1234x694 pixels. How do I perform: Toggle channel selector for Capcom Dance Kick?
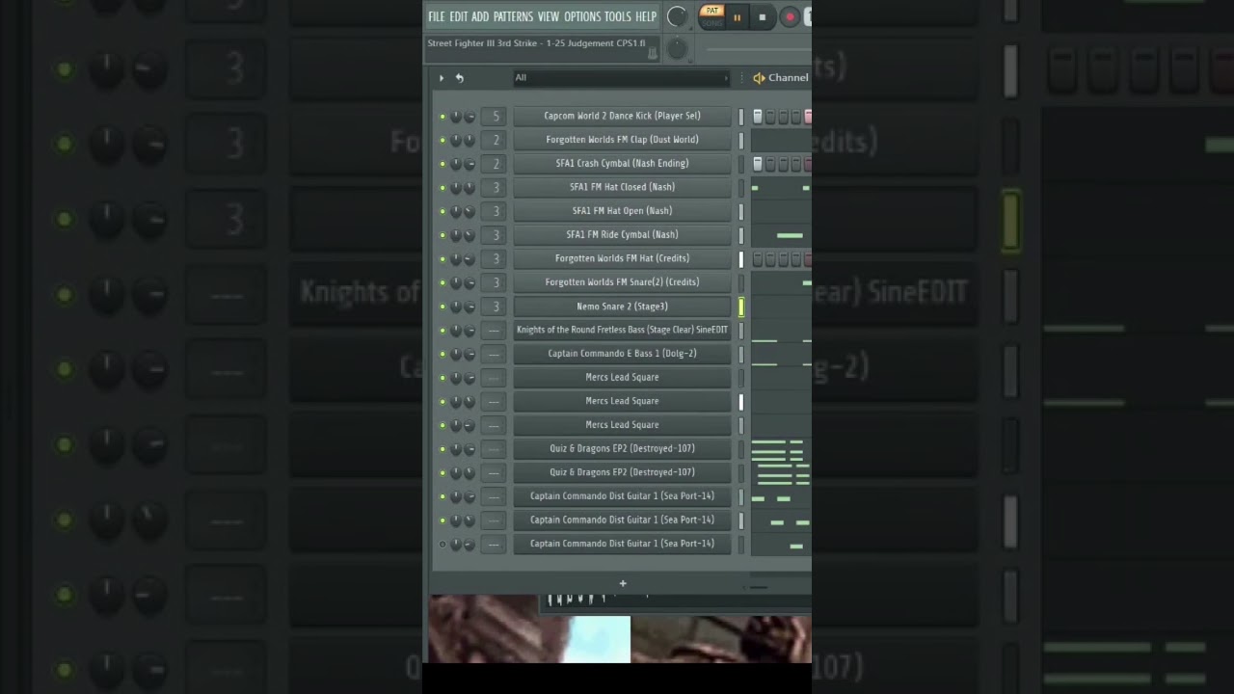tap(741, 117)
